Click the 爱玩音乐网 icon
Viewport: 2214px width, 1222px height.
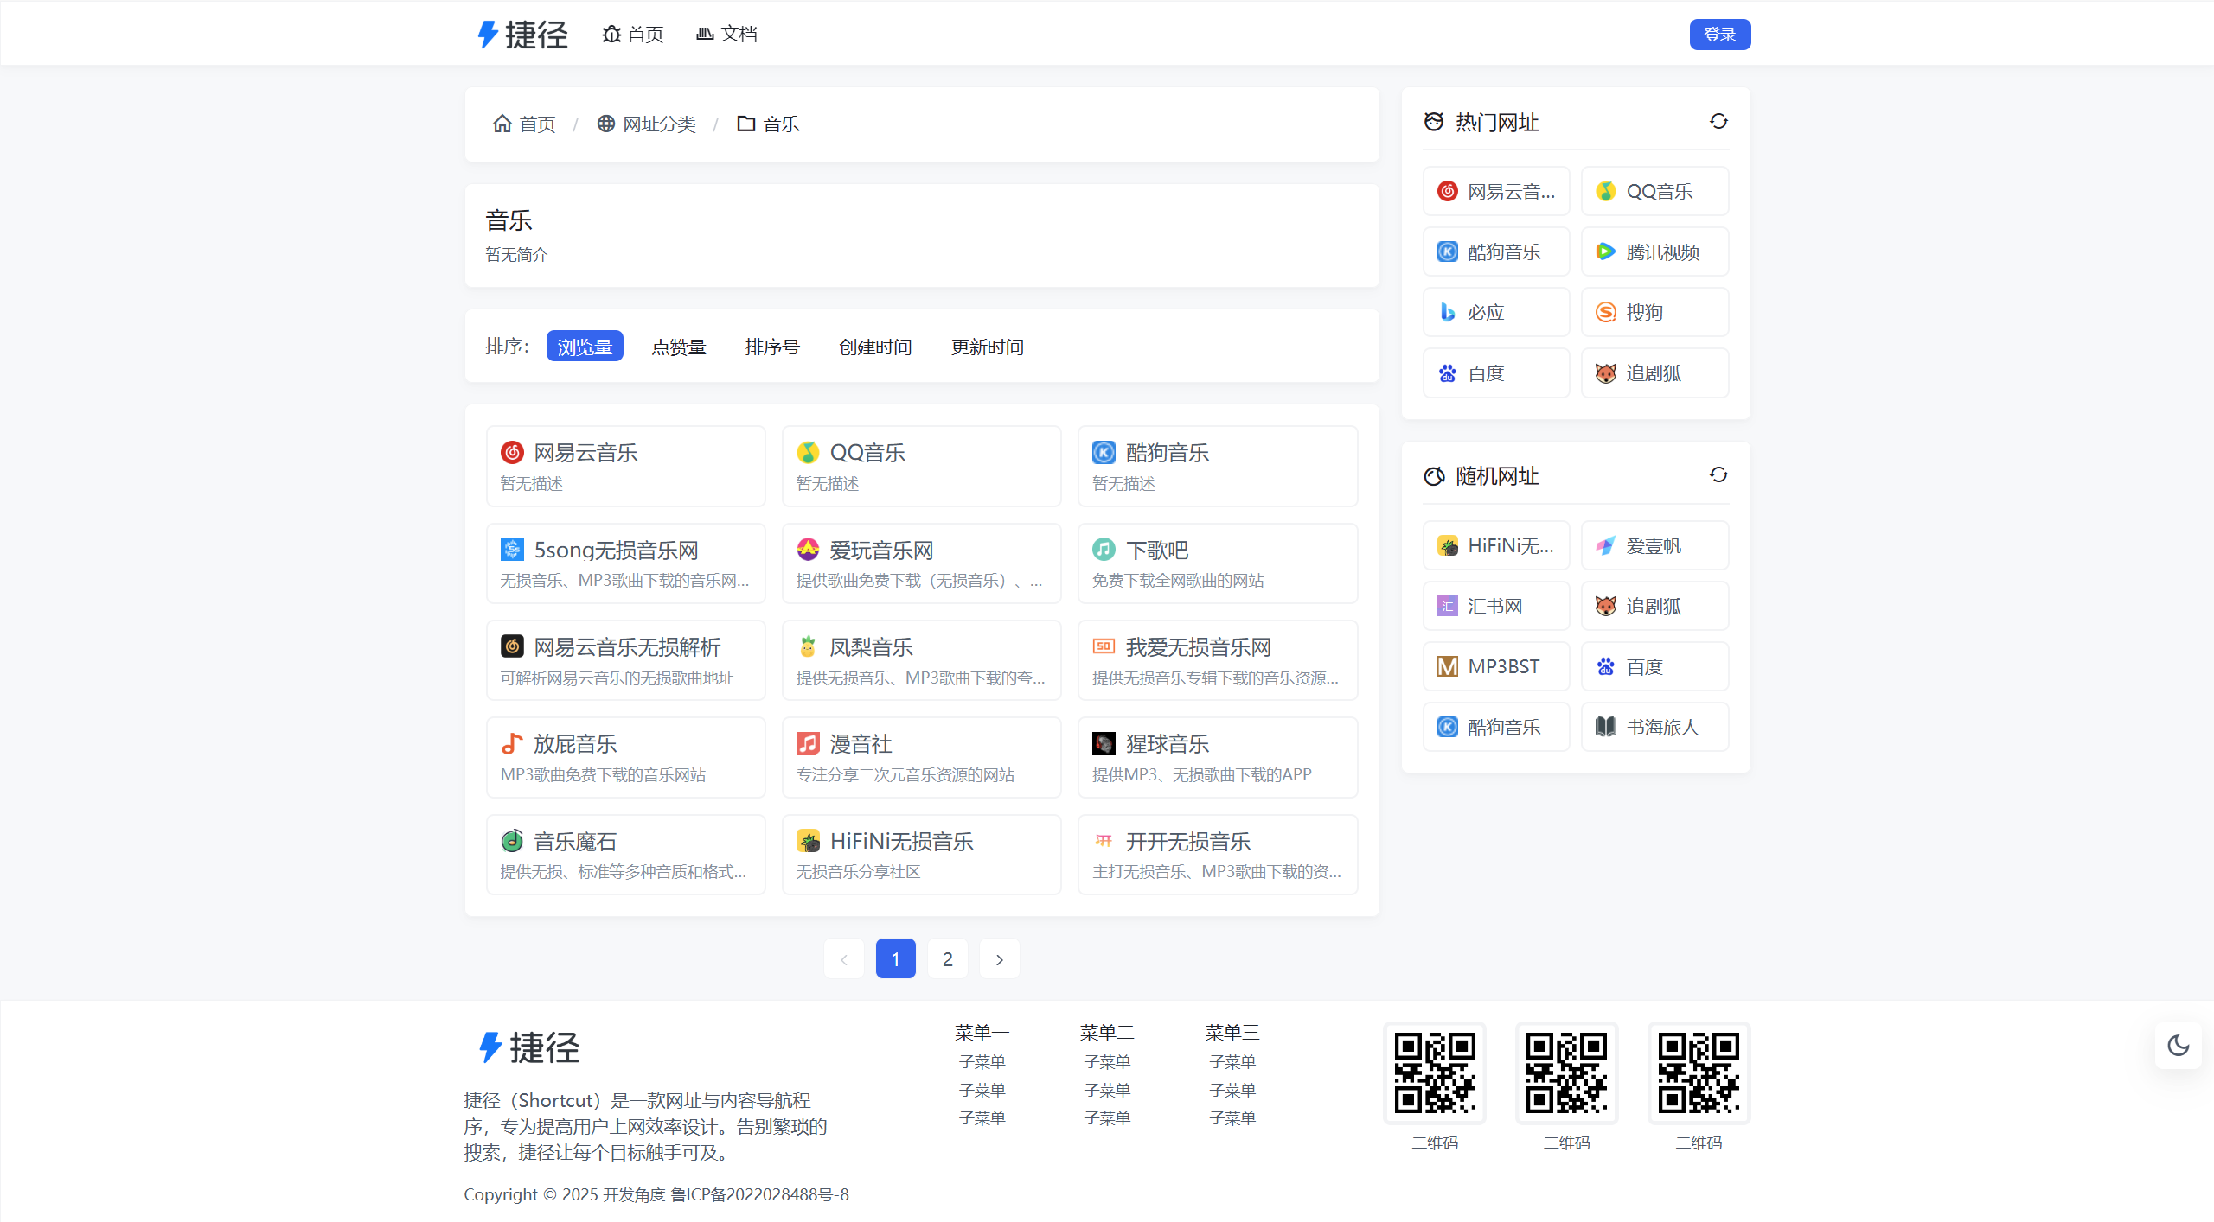808,550
